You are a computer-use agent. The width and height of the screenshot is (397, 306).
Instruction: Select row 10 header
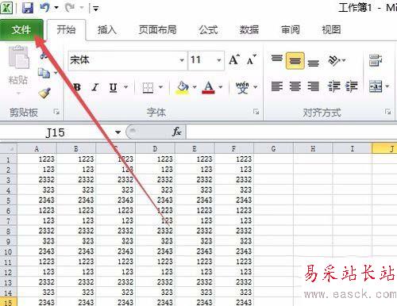(x=8, y=252)
